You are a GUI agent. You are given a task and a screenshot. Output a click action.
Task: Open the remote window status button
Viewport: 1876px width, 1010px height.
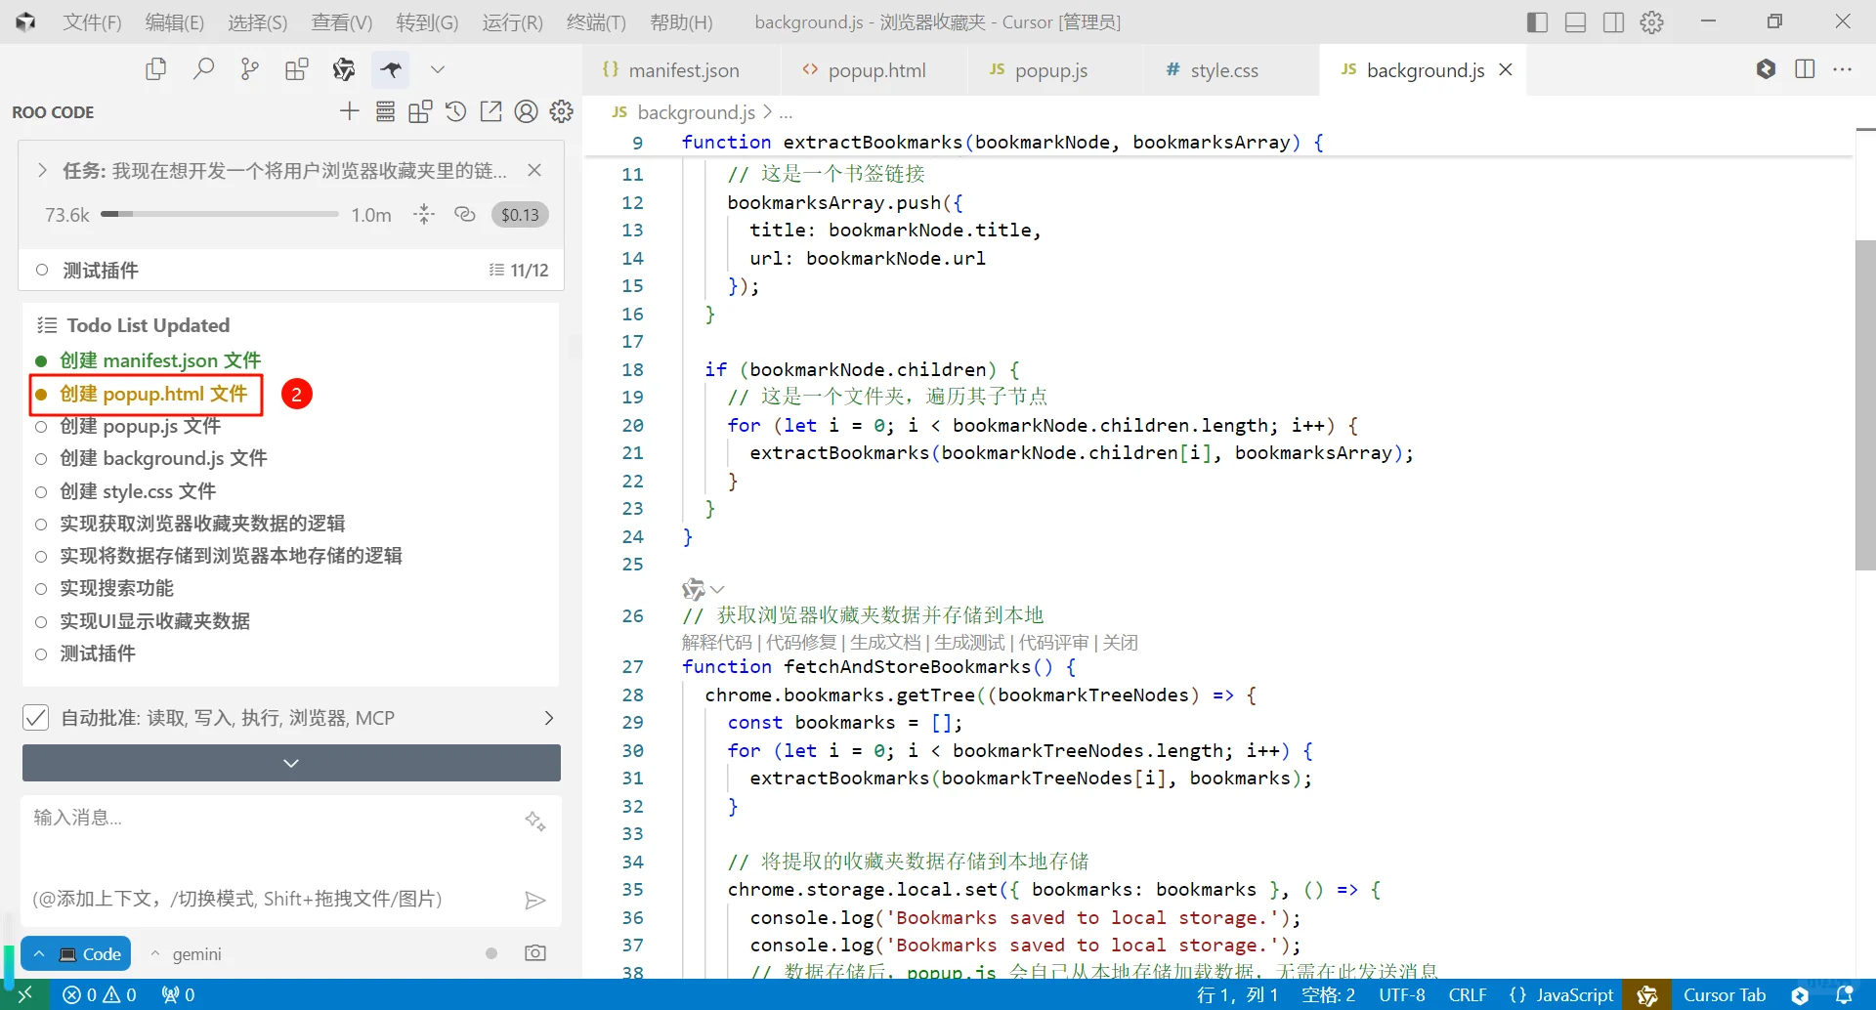25,995
